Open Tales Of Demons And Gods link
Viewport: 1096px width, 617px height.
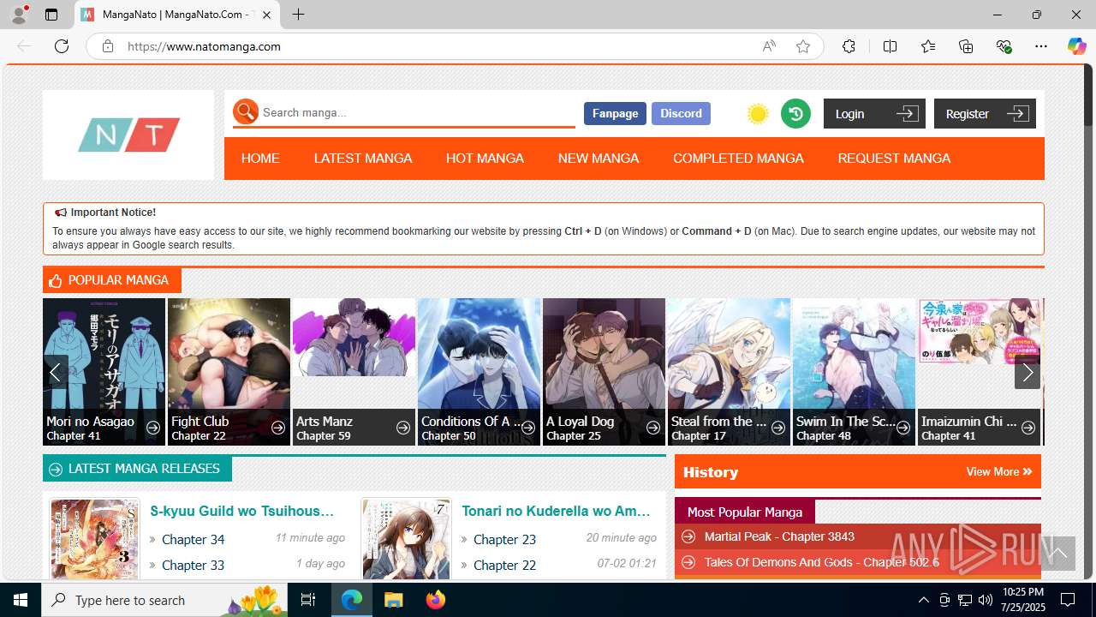821,562
